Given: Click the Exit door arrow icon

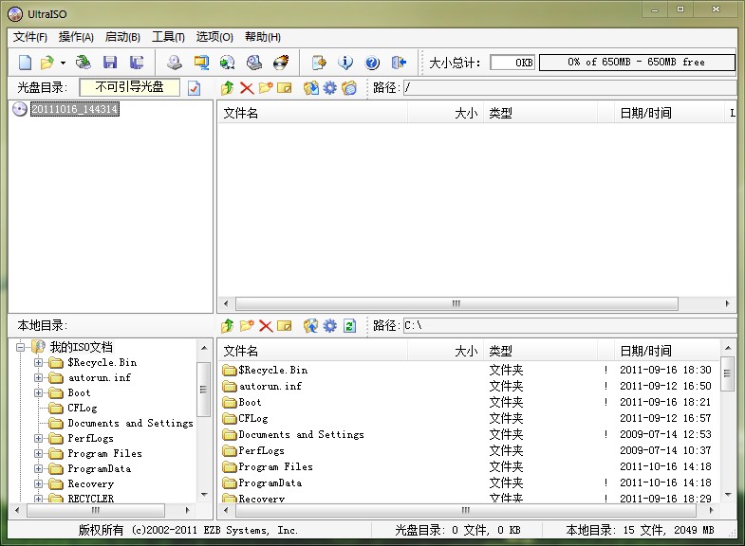Looking at the screenshot, I should [399, 63].
